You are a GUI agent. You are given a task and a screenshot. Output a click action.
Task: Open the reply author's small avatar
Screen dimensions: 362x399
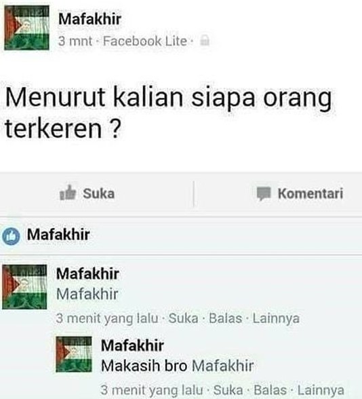(74, 354)
